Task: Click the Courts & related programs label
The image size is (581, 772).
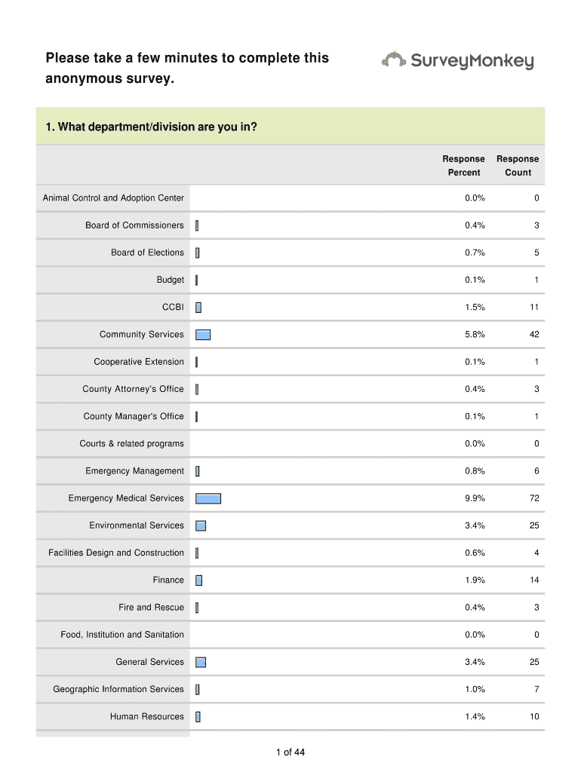Action: click(132, 444)
